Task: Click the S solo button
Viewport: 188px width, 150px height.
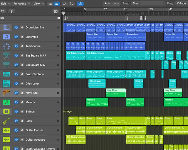Action: tap(12, 11)
